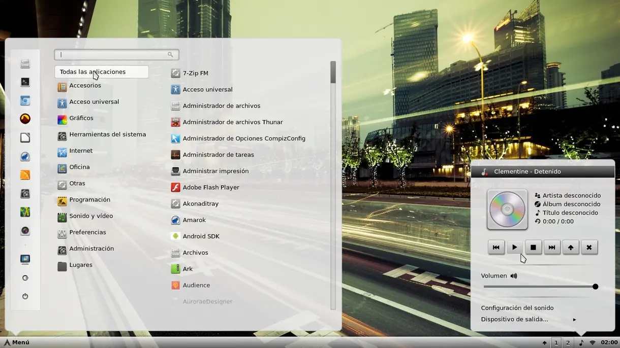Click the album art CD thumbnail
This screenshot has height=348, width=620.
[x=507, y=210]
